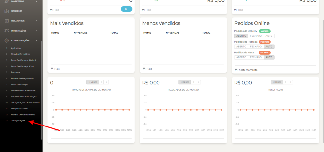The width and height of the screenshot is (324, 152).
Task: Set Pedidos de Retirada to Aberto
Action: [241, 47]
